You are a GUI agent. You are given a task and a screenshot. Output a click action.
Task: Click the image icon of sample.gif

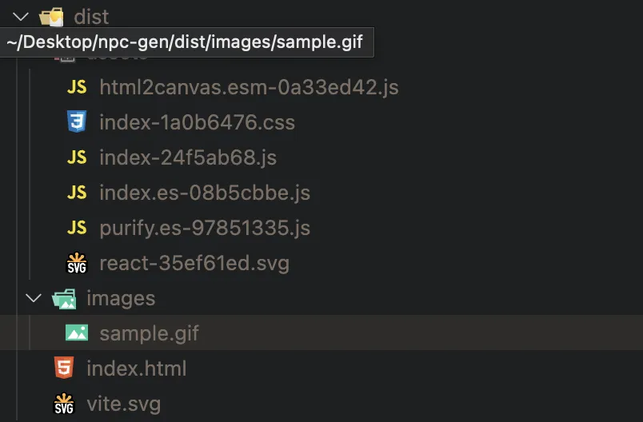click(x=77, y=332)
